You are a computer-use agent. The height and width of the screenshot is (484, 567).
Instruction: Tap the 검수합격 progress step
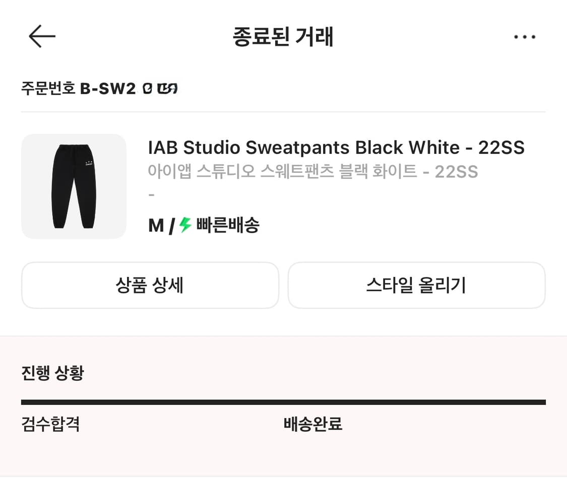click(51, 425)
